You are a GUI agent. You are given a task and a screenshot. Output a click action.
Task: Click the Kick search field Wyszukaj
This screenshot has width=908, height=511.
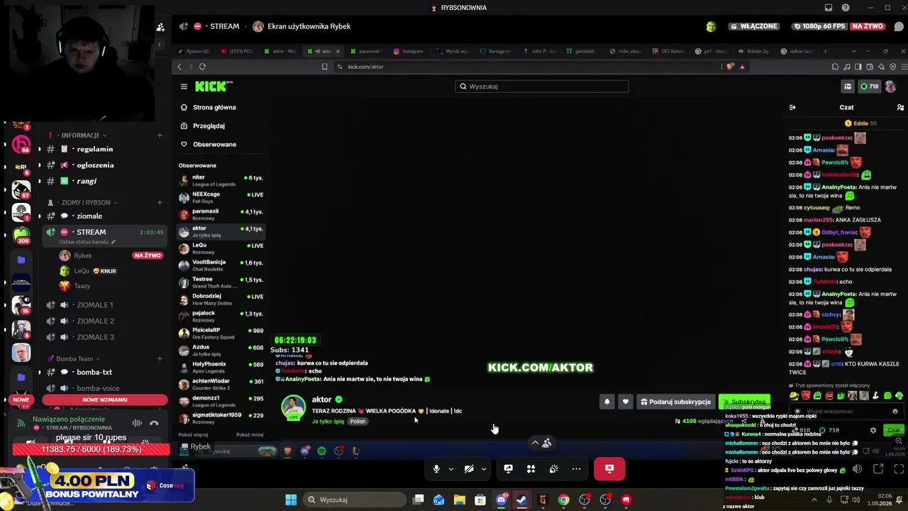click(x=541, y=87)
